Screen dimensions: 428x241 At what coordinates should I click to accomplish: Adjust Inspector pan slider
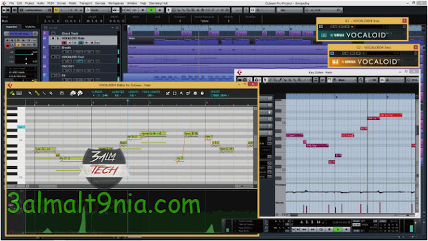(26, 58)
